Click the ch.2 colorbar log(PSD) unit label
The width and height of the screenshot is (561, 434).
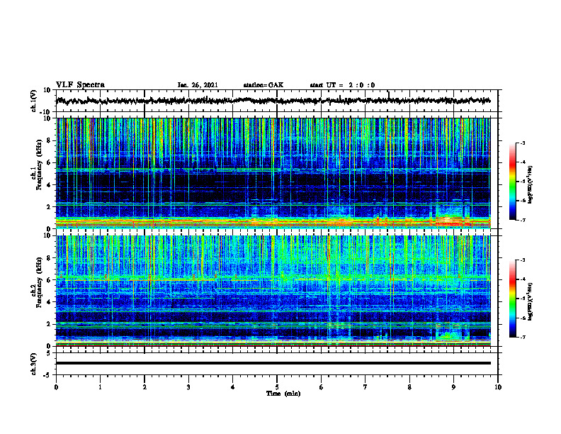click(x=531, y=301)
